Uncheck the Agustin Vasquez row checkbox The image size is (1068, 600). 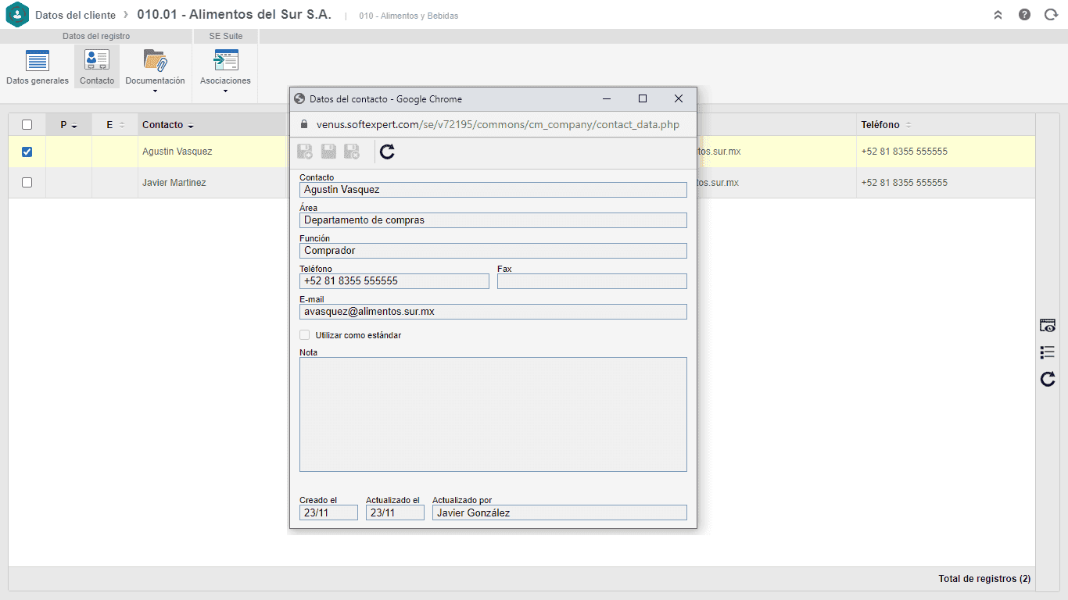coord(27,152)
